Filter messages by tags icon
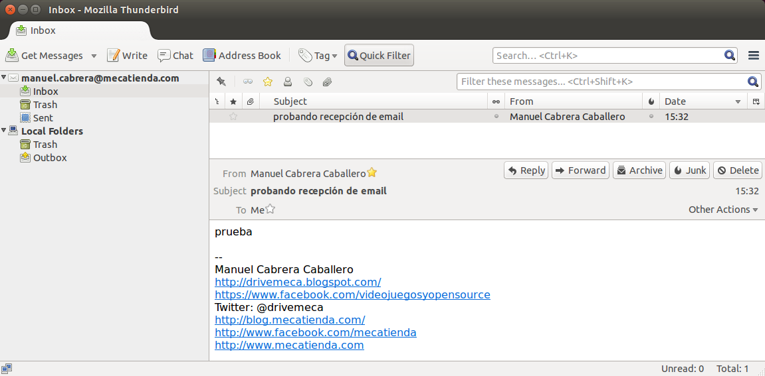 coord(308,82)
